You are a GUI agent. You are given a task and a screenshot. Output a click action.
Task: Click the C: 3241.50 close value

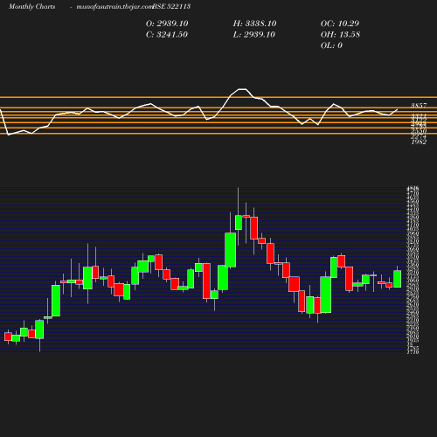(x=167, y=35)
